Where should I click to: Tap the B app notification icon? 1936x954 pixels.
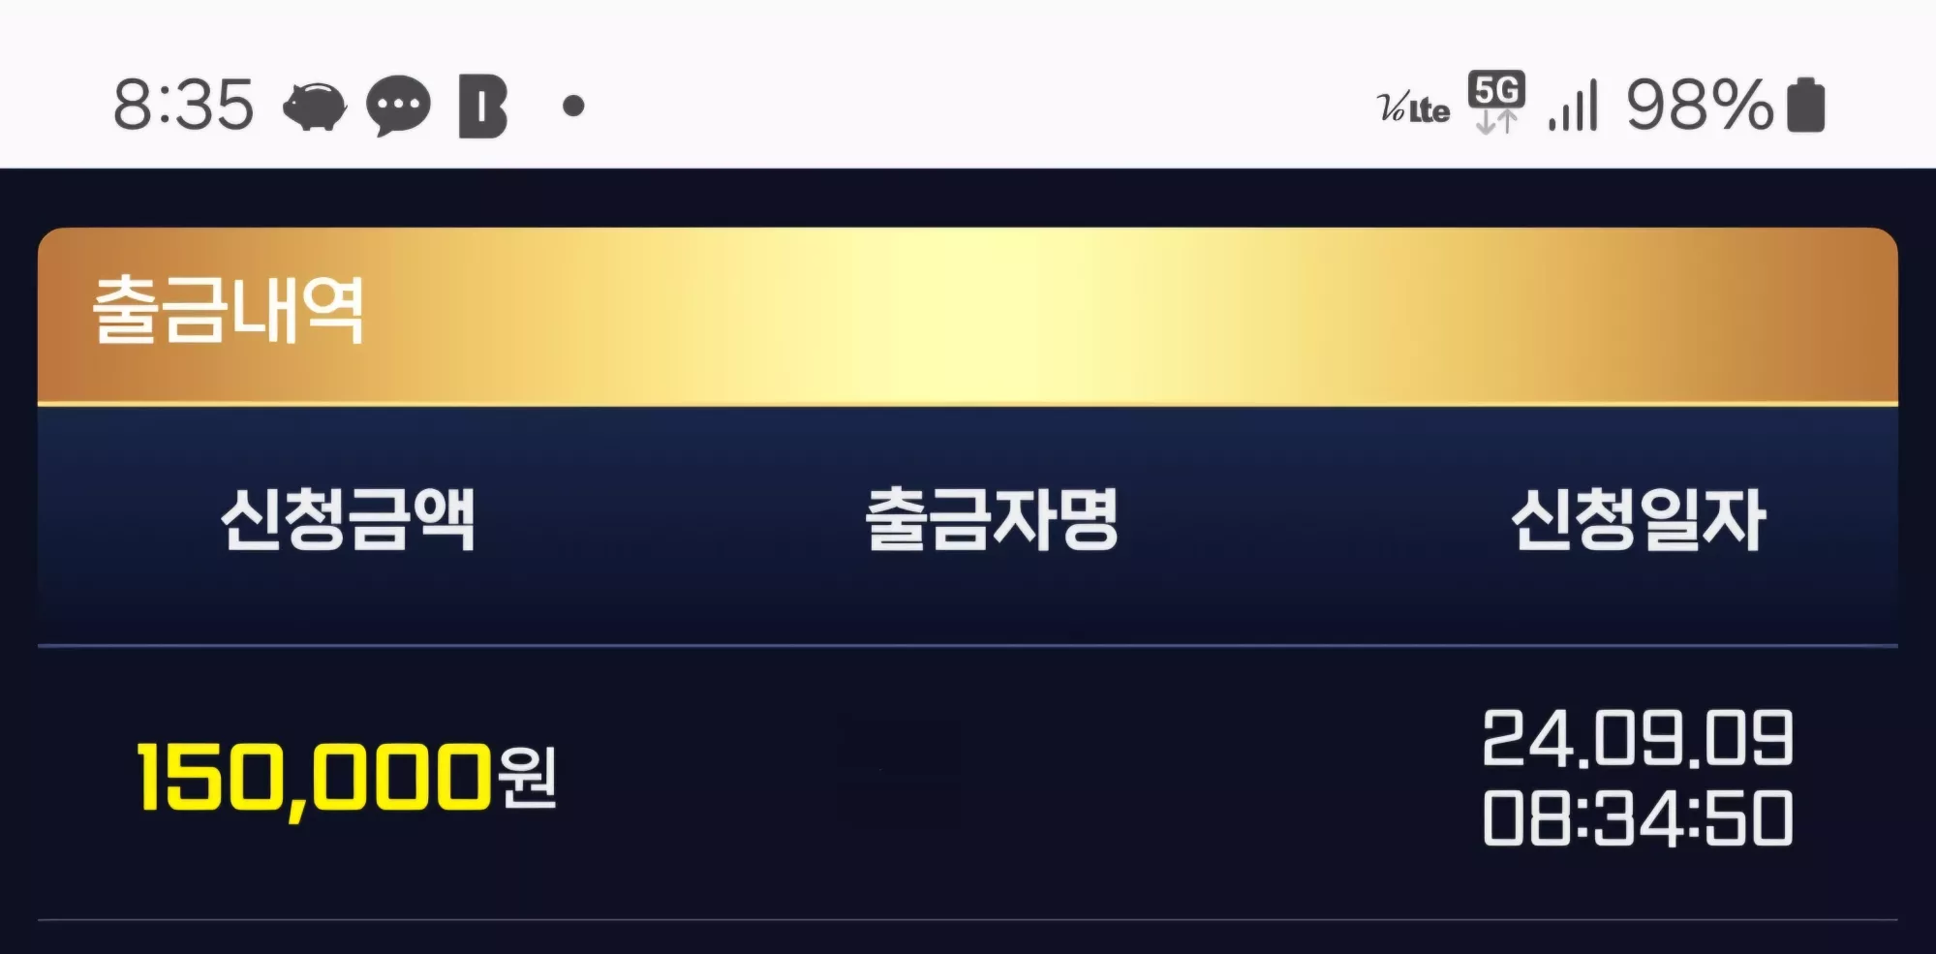[482, 106]
